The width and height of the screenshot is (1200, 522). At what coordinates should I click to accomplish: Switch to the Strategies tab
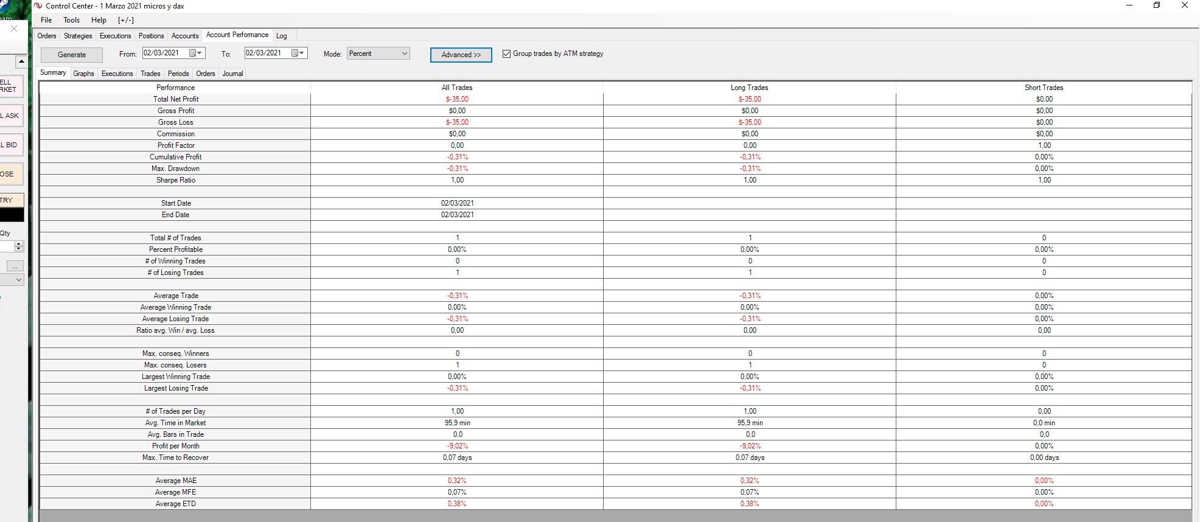[78, 36]
